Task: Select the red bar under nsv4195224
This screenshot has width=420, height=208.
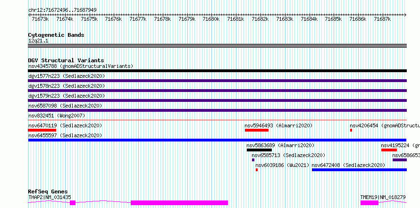Action: coord(389,150)
